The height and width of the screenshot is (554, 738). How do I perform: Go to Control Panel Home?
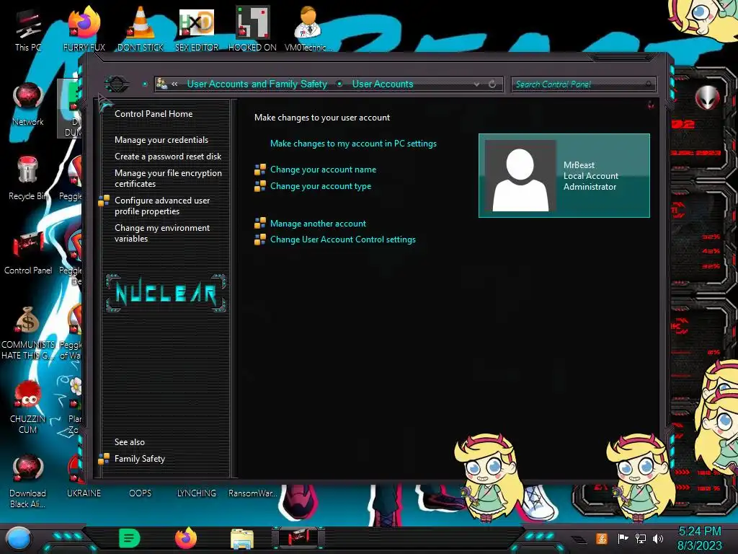click(154, 113)
